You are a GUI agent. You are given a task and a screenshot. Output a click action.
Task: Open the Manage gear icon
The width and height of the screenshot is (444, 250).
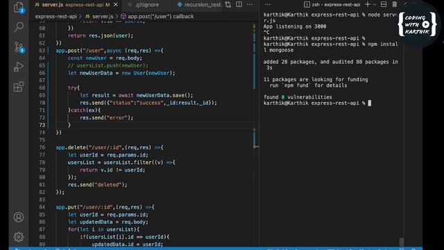coord(19,237)
